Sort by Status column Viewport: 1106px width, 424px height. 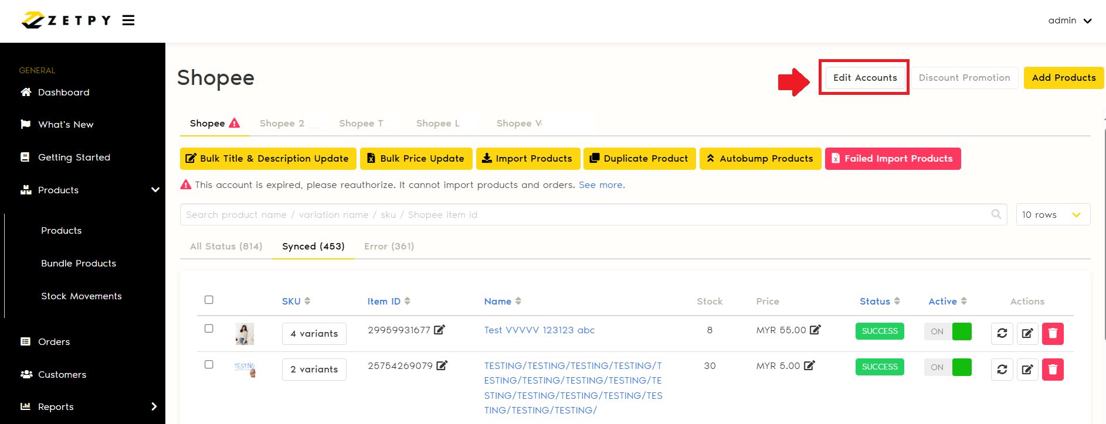pos(880,302)
